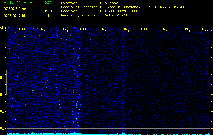213x135 pixels.
Task: Select the 1748 time tick label
Action: pyautogui.click(x=164, y=29)
